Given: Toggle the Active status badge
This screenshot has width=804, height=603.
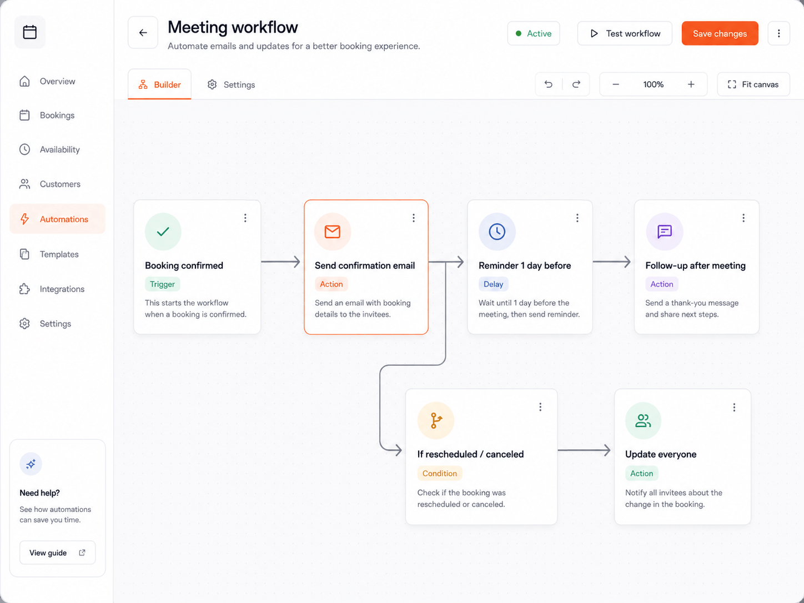Looking at the screenshot, I should [x=534, y=33].
